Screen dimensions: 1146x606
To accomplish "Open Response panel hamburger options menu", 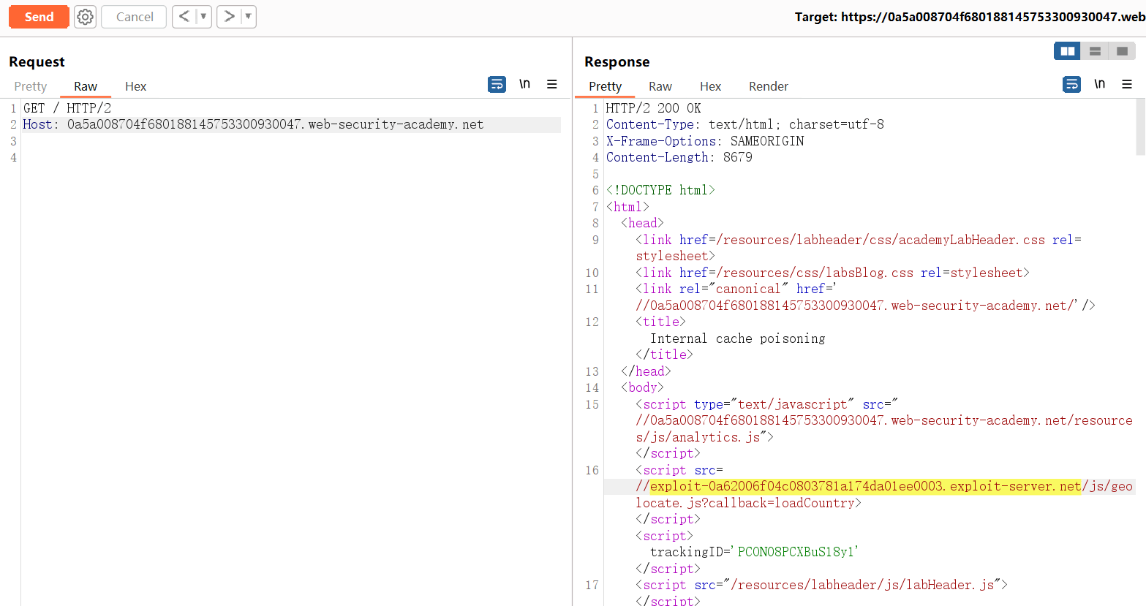I will 1127,85.
